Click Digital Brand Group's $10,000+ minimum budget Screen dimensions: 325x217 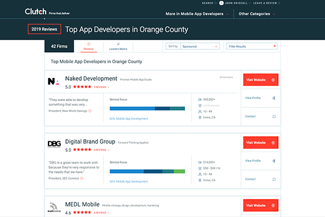tap(209, 162)
